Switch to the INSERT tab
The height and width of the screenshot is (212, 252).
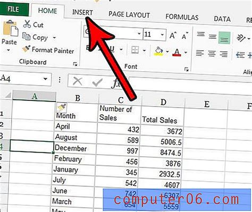coord(82,12)
